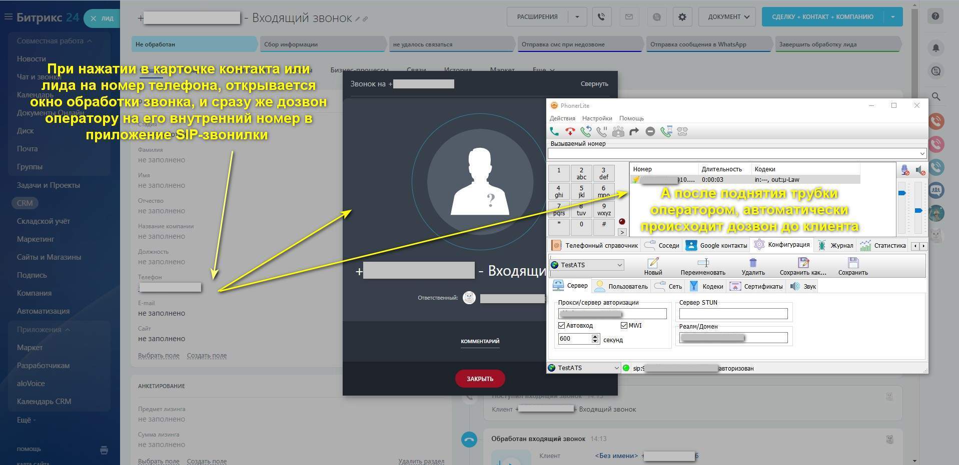This screenshot has height=465, width=959.
Task: Click the seconds stepper arrows next to 600
Action: [x=595, y=339]
